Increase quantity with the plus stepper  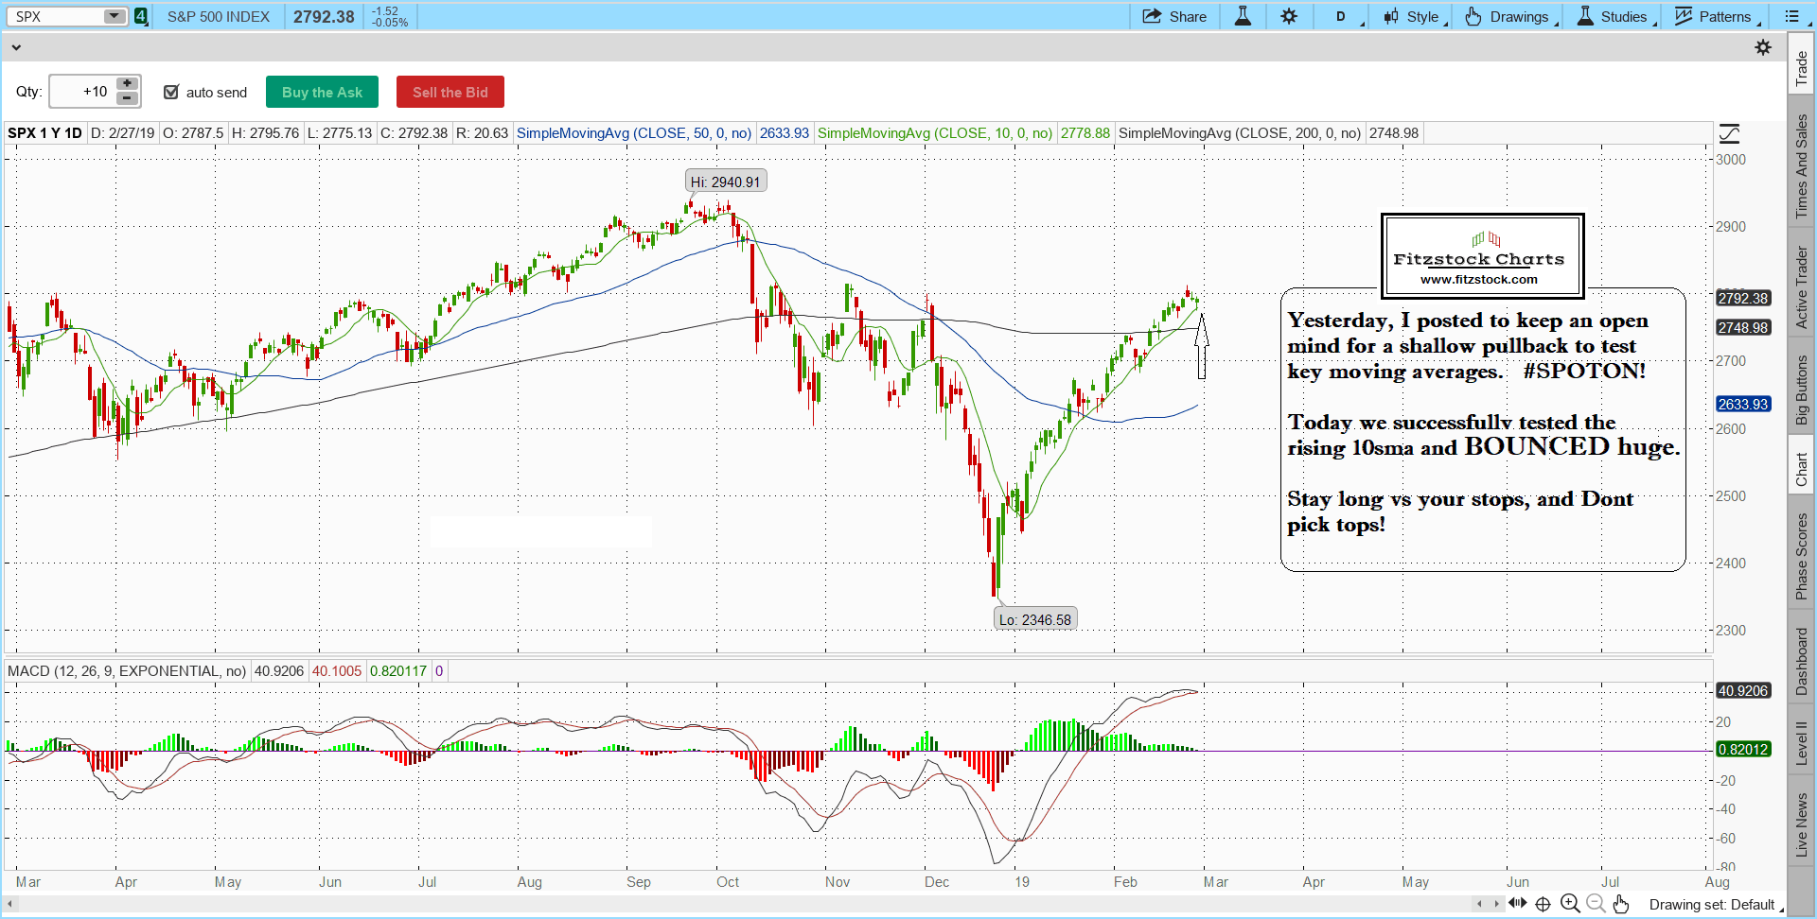pyautogui.click(x=127, y=84)
